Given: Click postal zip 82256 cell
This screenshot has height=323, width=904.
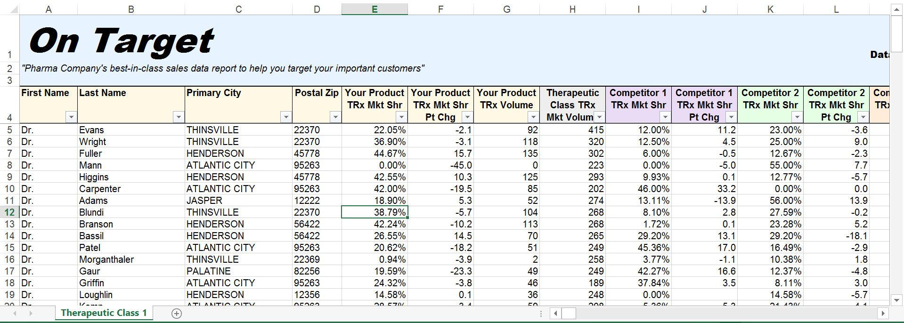Looking at the screenshot, I should tap(317, 271).
